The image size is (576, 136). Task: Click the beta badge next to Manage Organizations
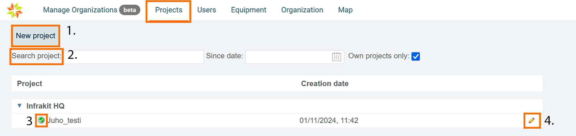point(129,10)
